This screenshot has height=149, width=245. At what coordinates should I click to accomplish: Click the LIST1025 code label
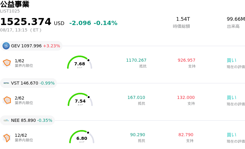pos(10,11)
